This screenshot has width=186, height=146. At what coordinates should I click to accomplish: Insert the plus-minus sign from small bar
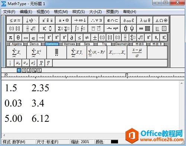pyautogui.click(x=94, y=38)
